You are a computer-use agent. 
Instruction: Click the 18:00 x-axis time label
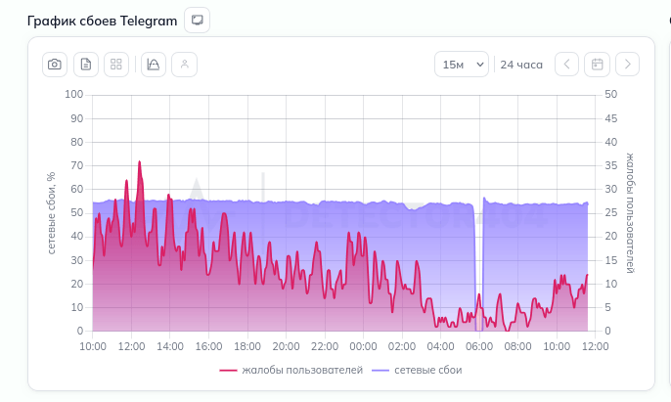(x=246, y=346)
